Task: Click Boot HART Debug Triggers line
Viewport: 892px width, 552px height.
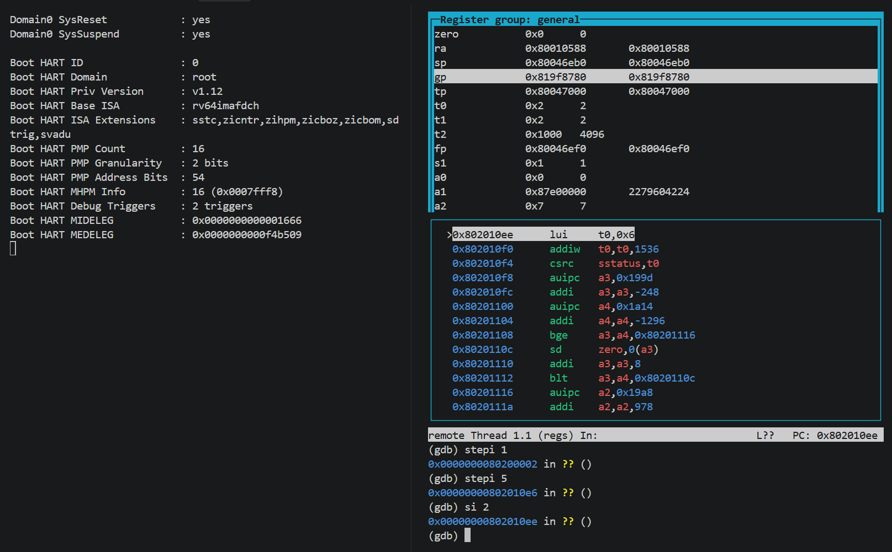Action: [x=131, y=206]
